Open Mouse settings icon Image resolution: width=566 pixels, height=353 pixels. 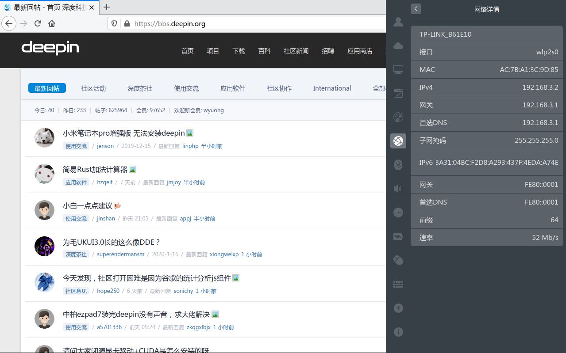pyautogui.click(x=398, y=260)
